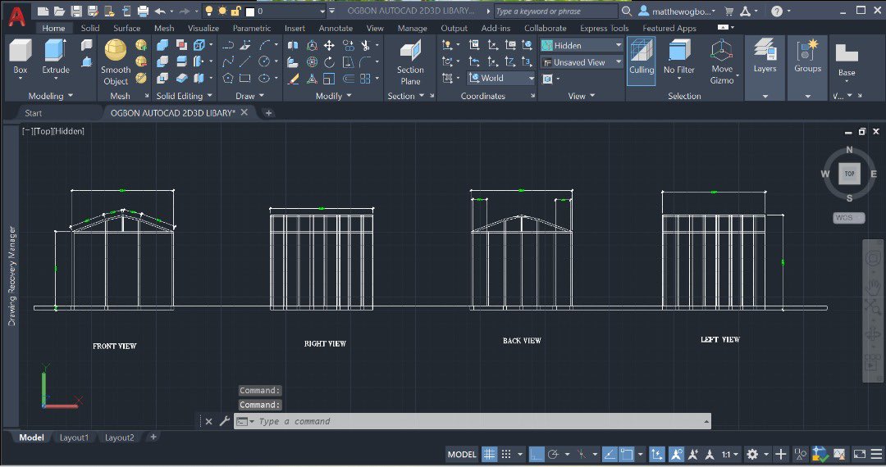This screenshot has height=467, width=886.
Task: Add a new layout tab
Action: (153, 437)
